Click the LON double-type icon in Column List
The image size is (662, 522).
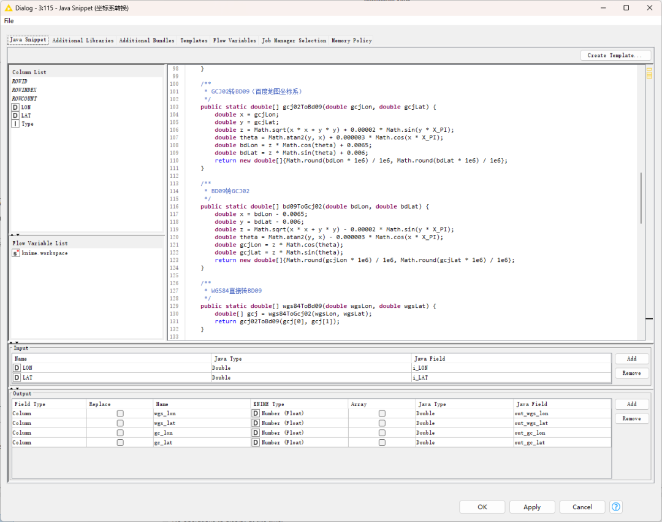(x=15, y=107)
